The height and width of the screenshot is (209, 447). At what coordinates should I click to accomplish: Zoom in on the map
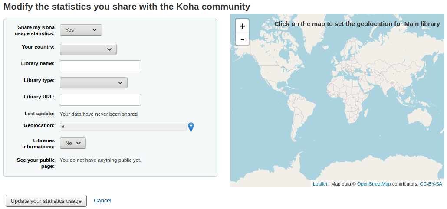coord(242,26)
